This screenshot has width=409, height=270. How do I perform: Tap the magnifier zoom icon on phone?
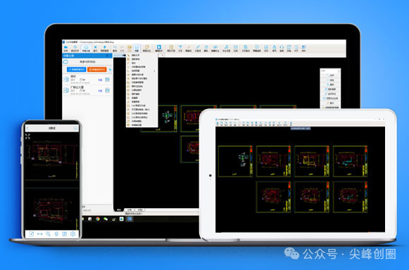tap(48, 233)
